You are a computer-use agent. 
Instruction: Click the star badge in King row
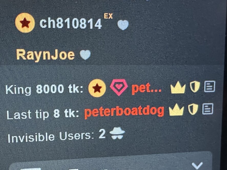point(97,88)
